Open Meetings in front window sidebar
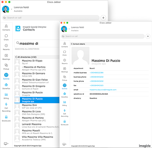Image resolution: width=152 pixels, height=148 pixels. click(x=64, y=70)
